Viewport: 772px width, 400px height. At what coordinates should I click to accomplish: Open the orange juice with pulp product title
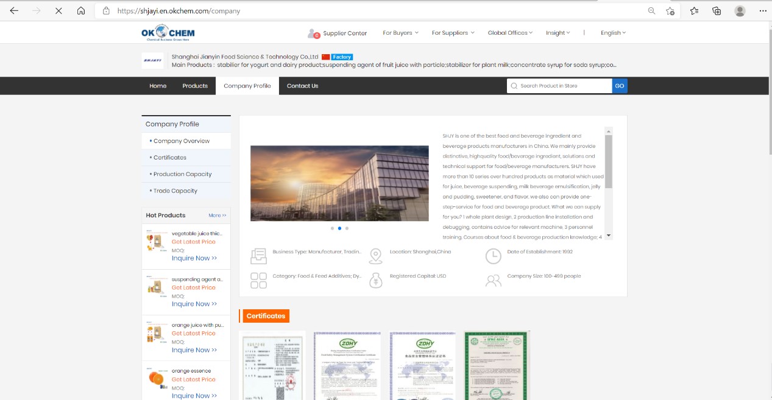[197, 325]
